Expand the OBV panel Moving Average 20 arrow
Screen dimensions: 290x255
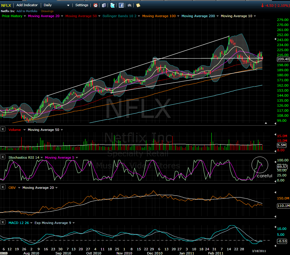56,188
